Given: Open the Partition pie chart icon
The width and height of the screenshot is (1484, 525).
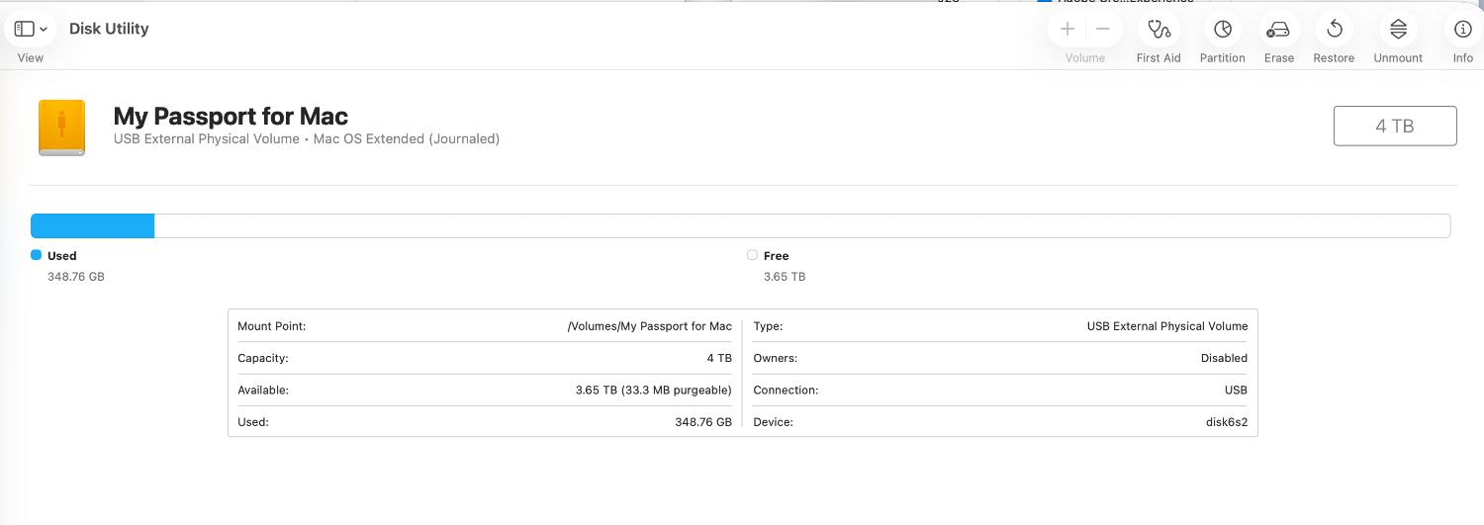Looking at the screenshot, I should tap(1223, 30).
